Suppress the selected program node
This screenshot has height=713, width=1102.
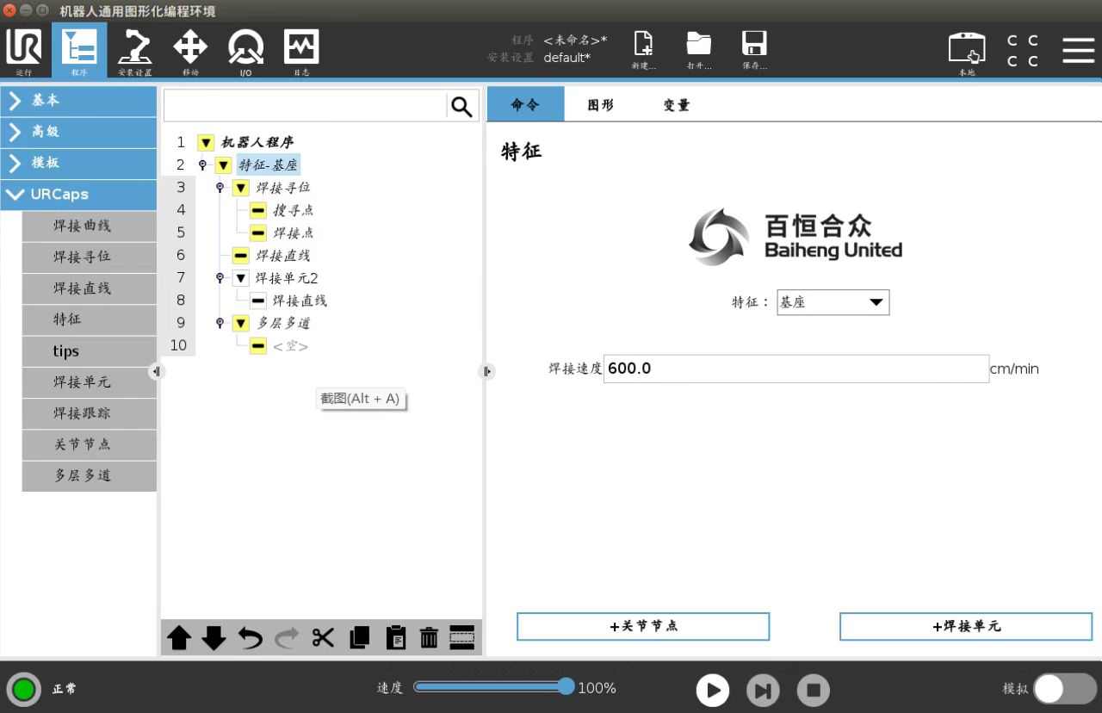point(462,636)
